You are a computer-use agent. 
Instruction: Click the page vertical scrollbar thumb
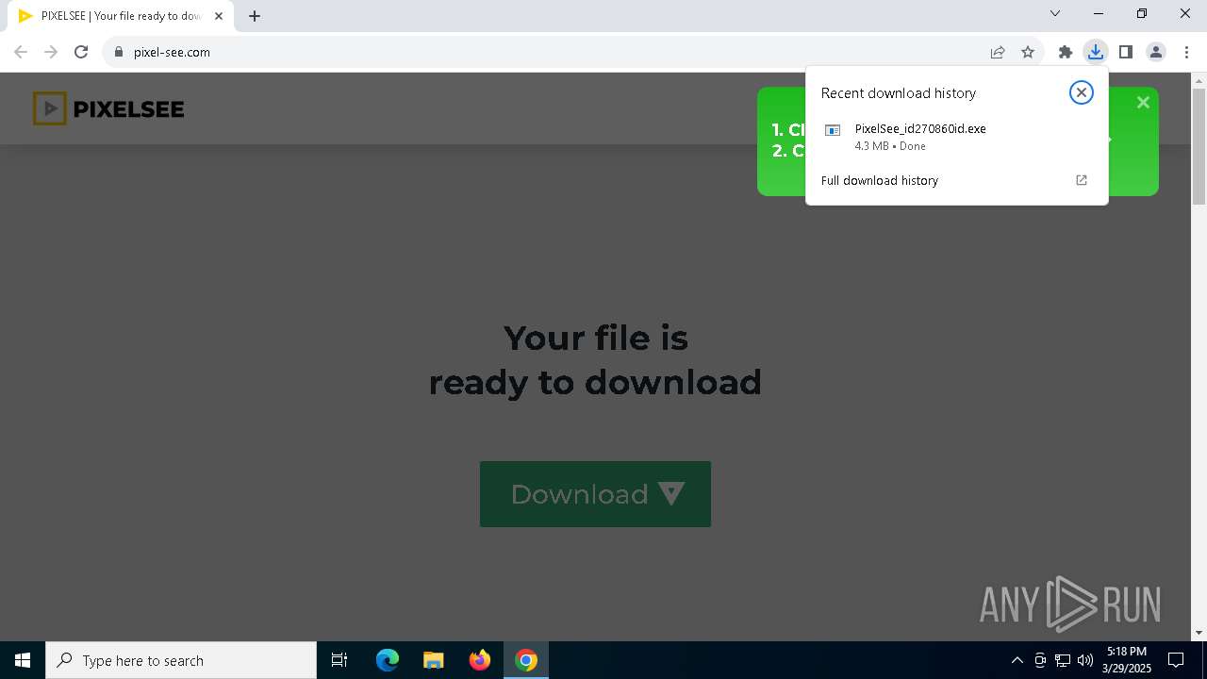point(1199,145)
